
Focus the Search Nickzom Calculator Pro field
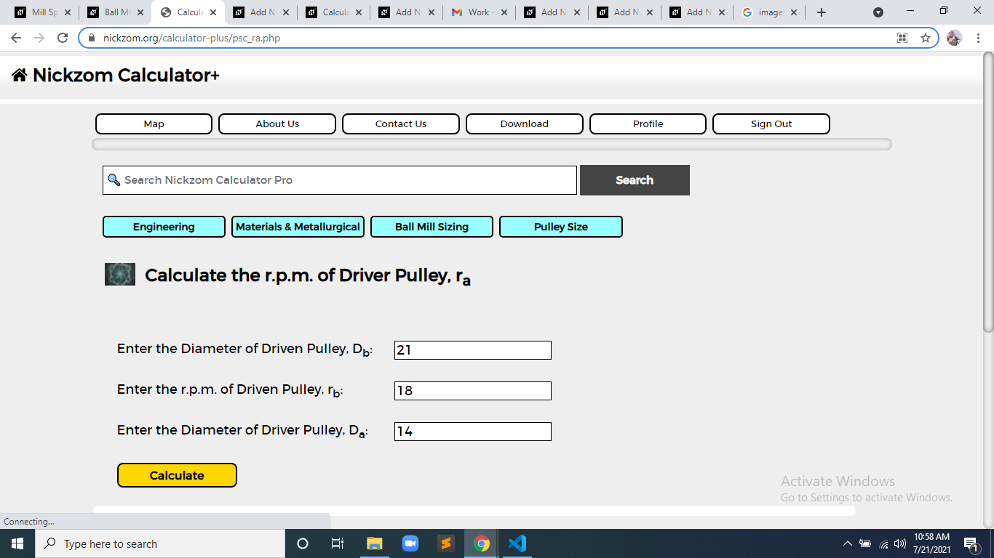coord(340,180)
